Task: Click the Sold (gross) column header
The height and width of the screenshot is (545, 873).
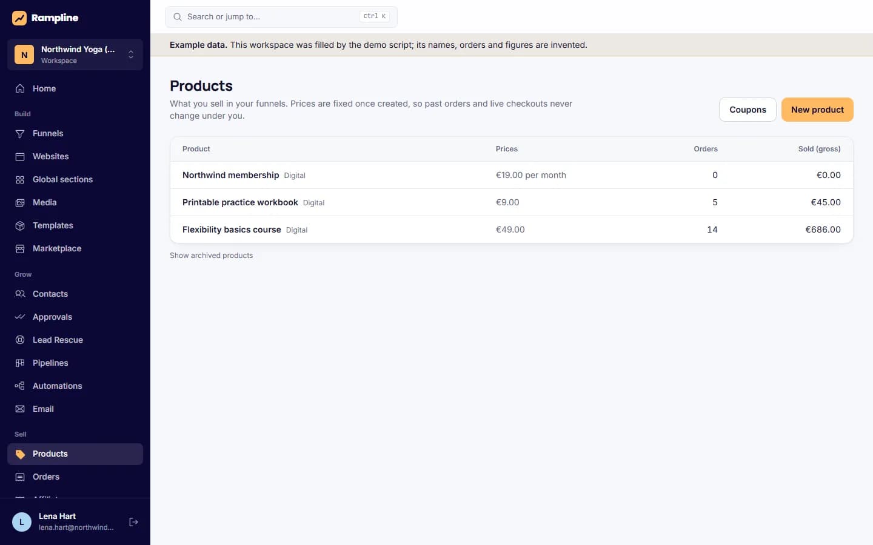Action: point(819,149)
